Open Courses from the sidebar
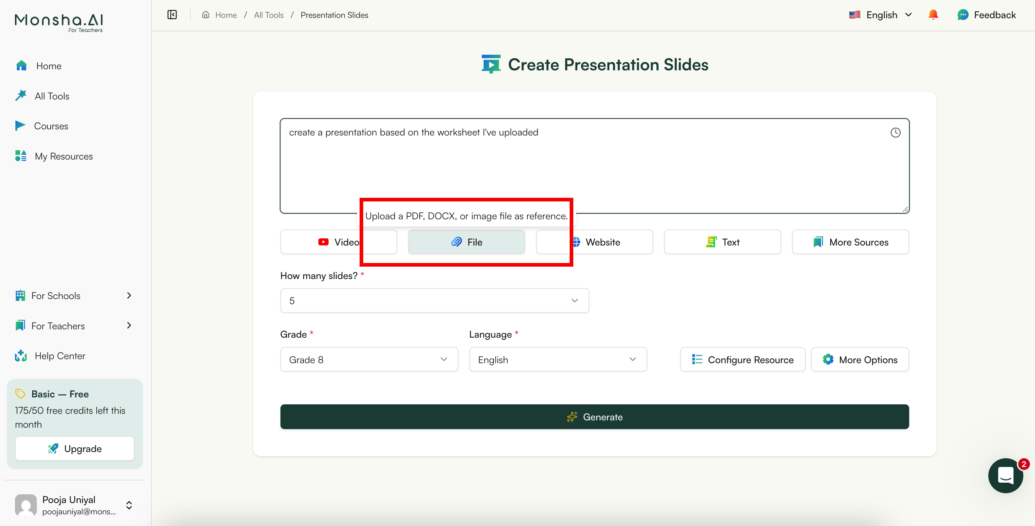 coord(51,126)
